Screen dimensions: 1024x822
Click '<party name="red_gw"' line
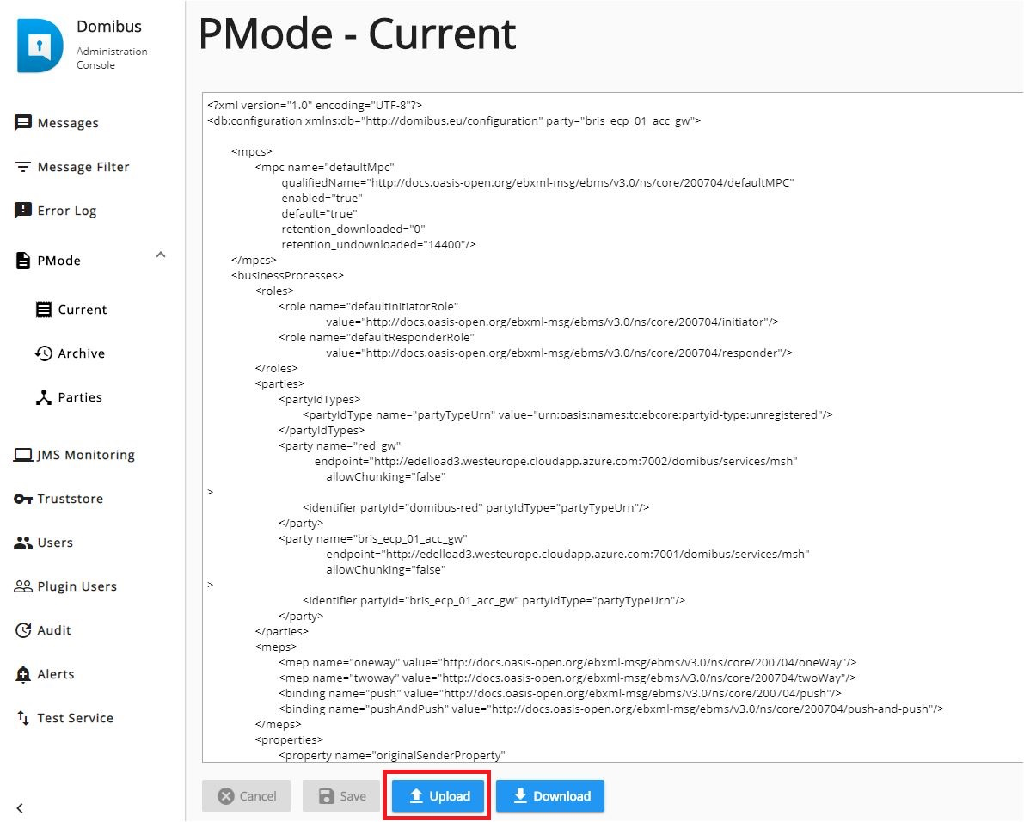click(x=340, y=446)
